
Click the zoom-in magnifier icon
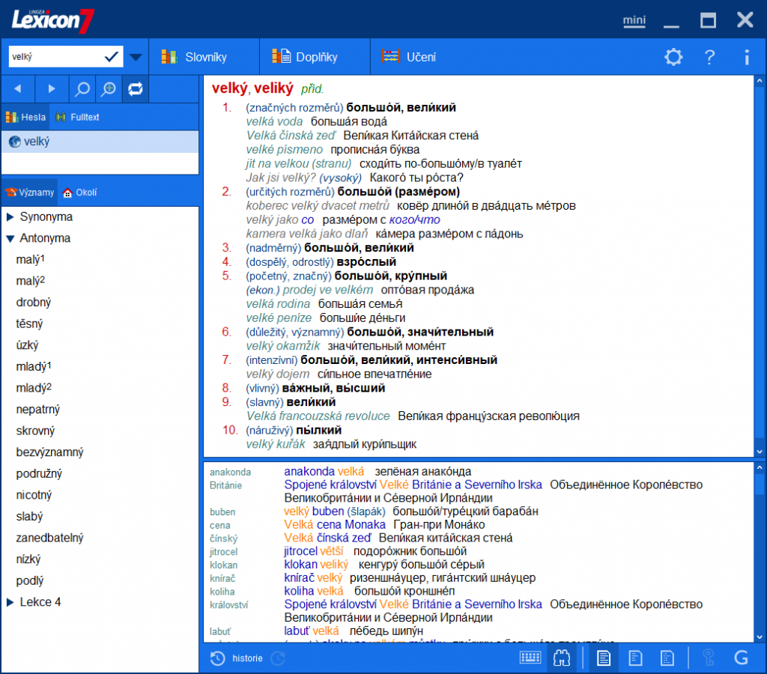pos(109,88)
